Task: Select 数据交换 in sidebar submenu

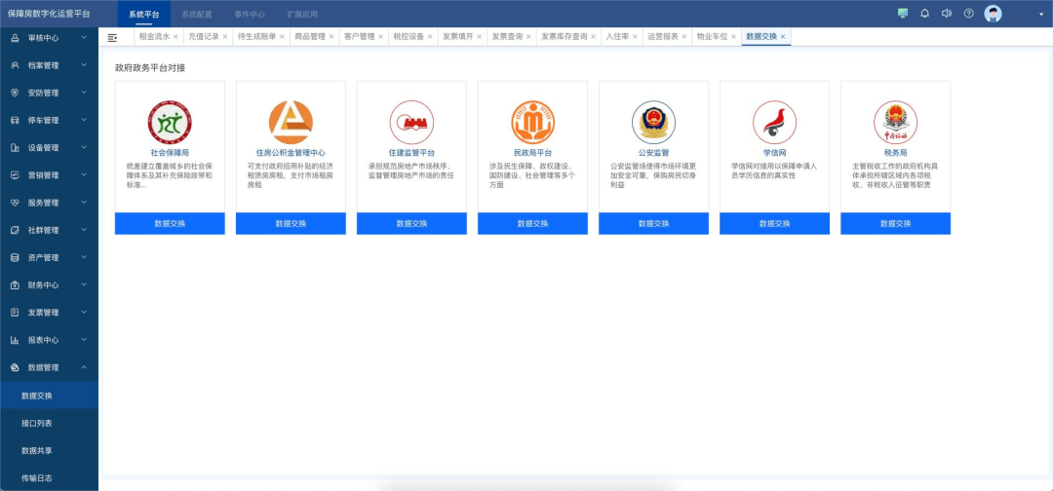Action: [49, 396]
